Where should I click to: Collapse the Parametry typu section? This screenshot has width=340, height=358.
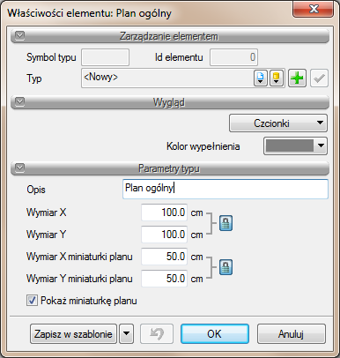19,168
